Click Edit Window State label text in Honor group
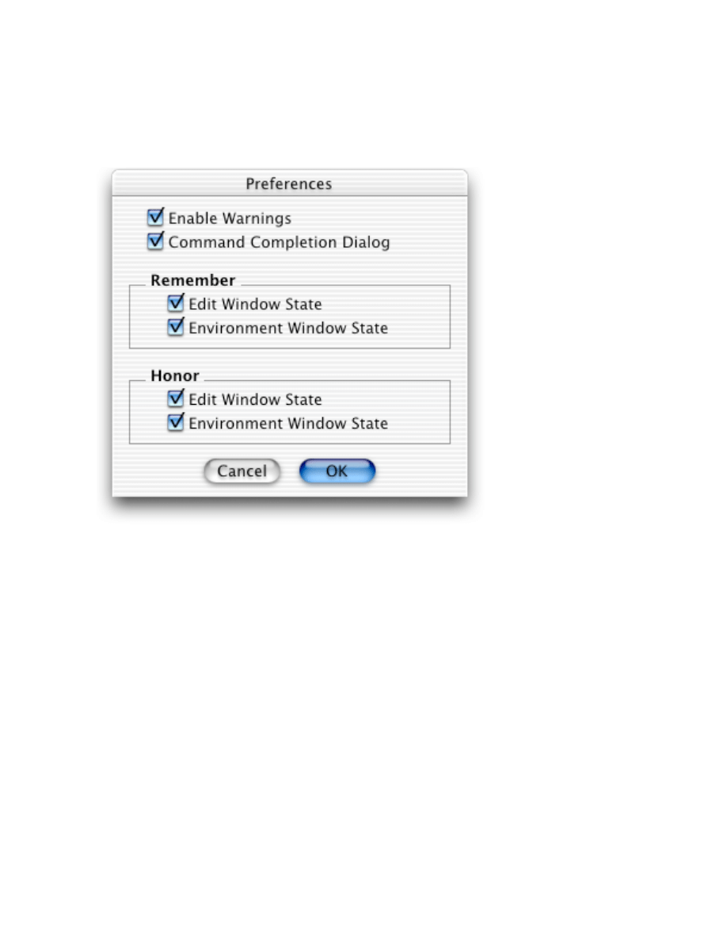The image size is (727, 941). click(x=255, y=400)
